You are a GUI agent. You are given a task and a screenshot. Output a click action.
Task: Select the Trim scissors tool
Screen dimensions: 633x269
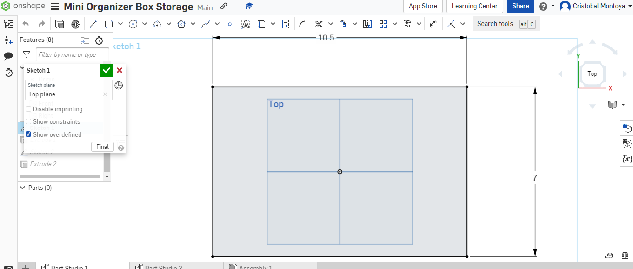pos(319,24)
